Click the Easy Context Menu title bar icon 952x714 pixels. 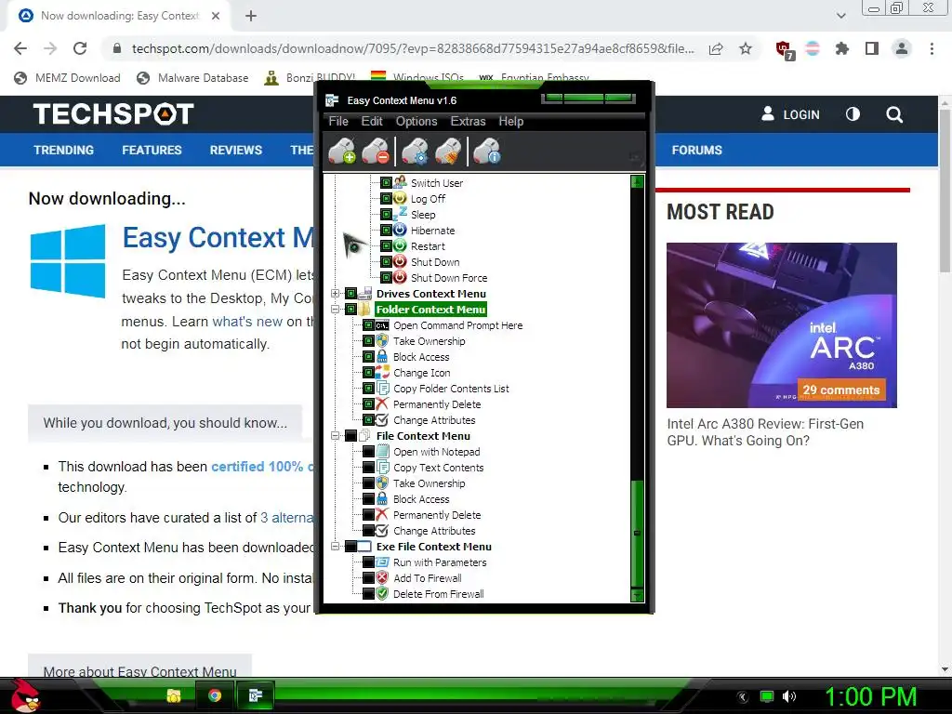332,100
